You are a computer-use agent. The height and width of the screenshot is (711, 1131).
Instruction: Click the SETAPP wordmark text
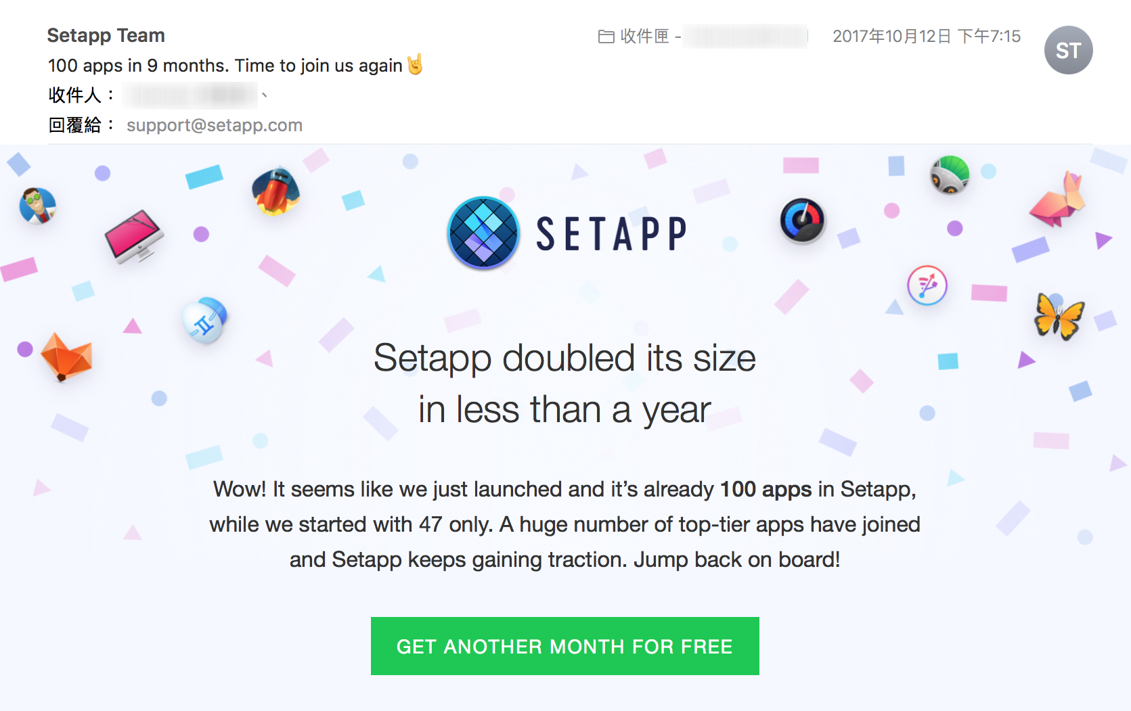tap(611, 234)
